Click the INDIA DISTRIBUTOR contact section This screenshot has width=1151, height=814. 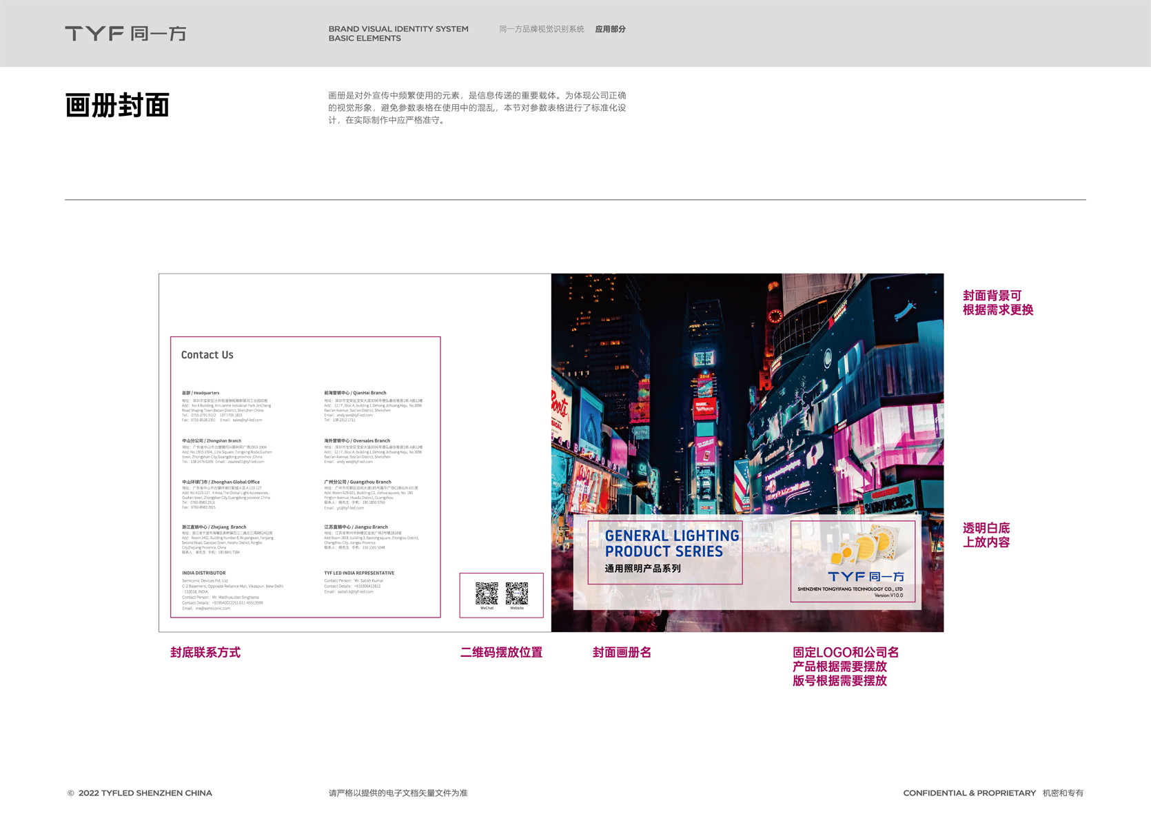(232, 591)
